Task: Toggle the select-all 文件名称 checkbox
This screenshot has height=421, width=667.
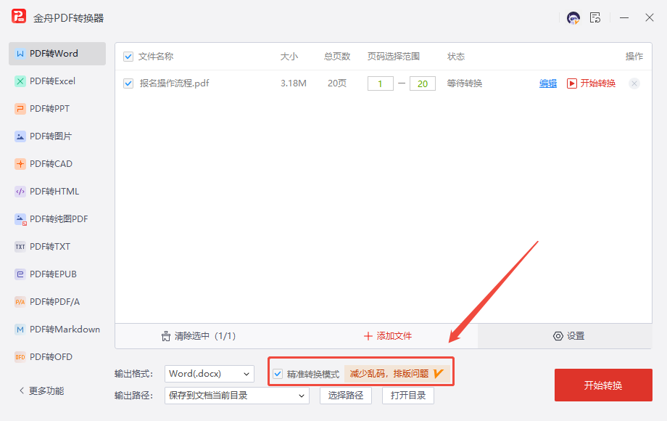Action: [x=128, y=57]
